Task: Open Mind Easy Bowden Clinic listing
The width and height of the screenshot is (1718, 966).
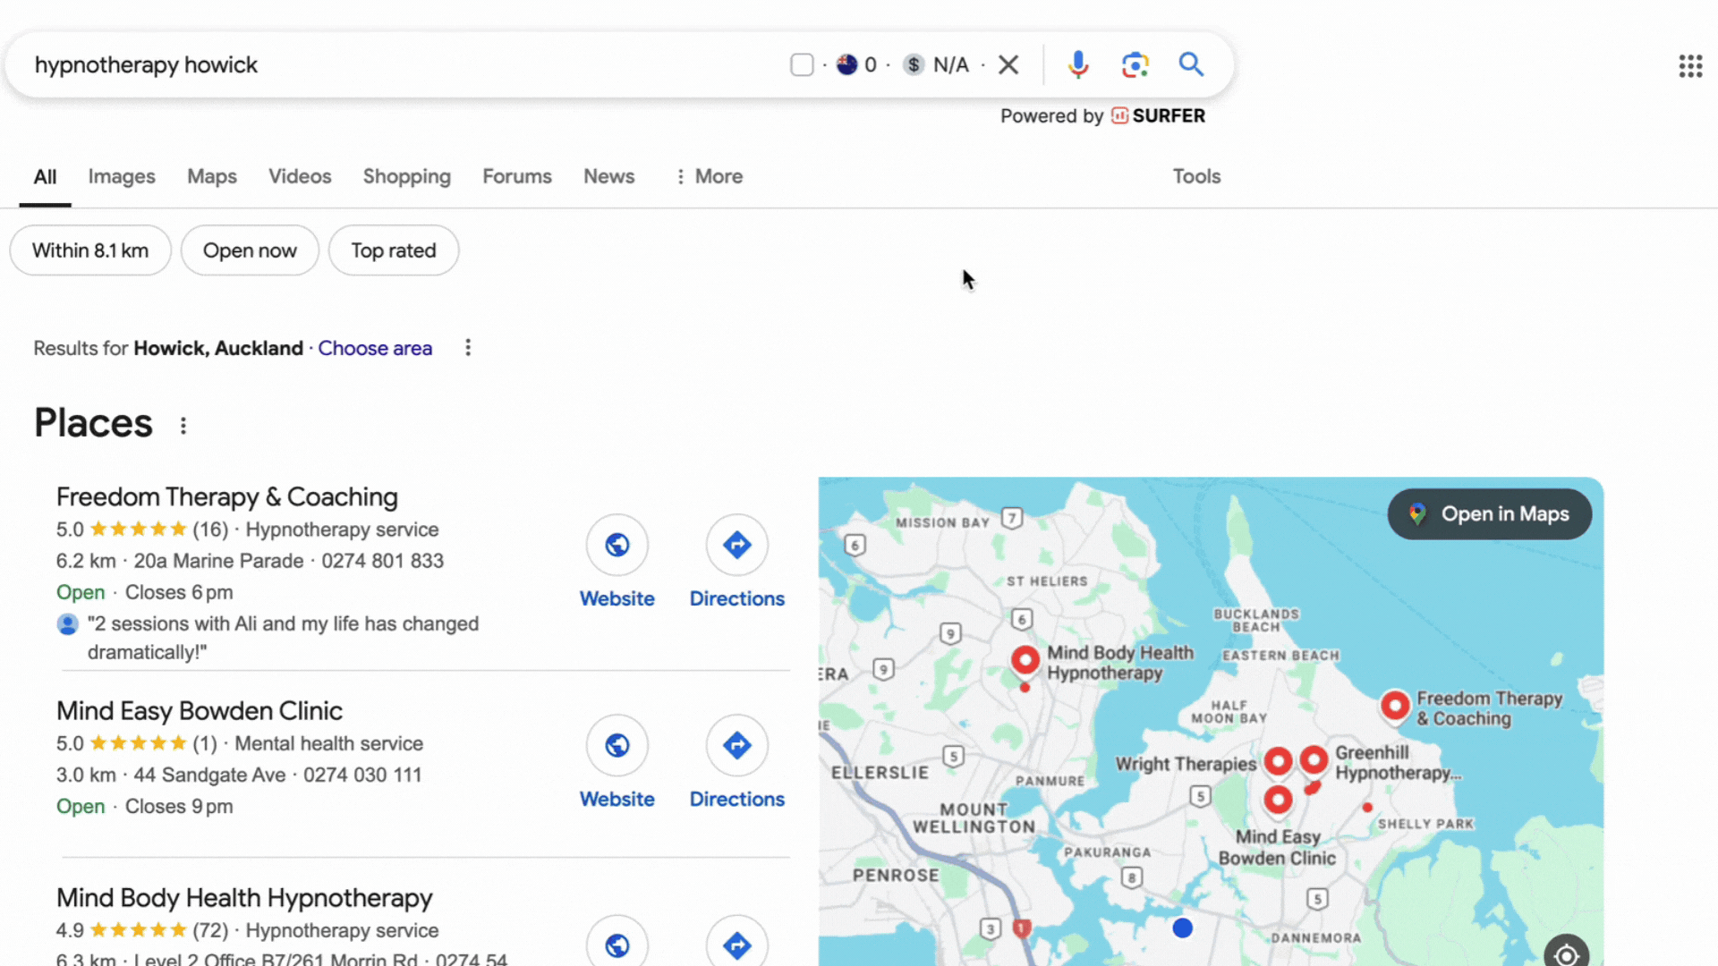Action: (200, 710)
